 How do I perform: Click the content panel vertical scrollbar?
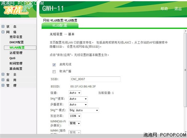[186, 70]
